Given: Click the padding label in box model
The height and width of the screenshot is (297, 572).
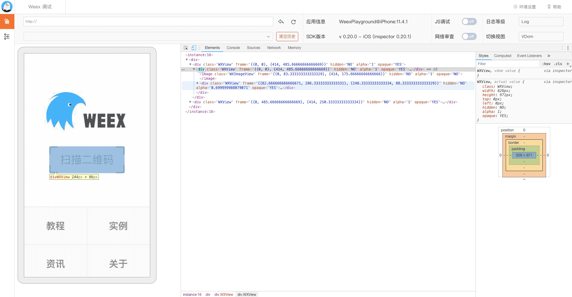Looking at the screenshot, I should 518,149.
